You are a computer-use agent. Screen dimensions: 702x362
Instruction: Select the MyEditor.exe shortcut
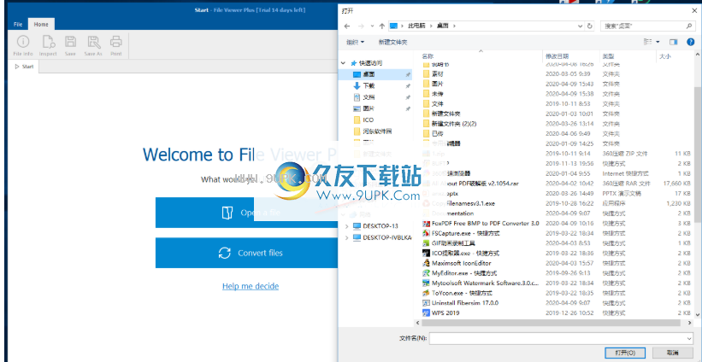coord(459,273)
